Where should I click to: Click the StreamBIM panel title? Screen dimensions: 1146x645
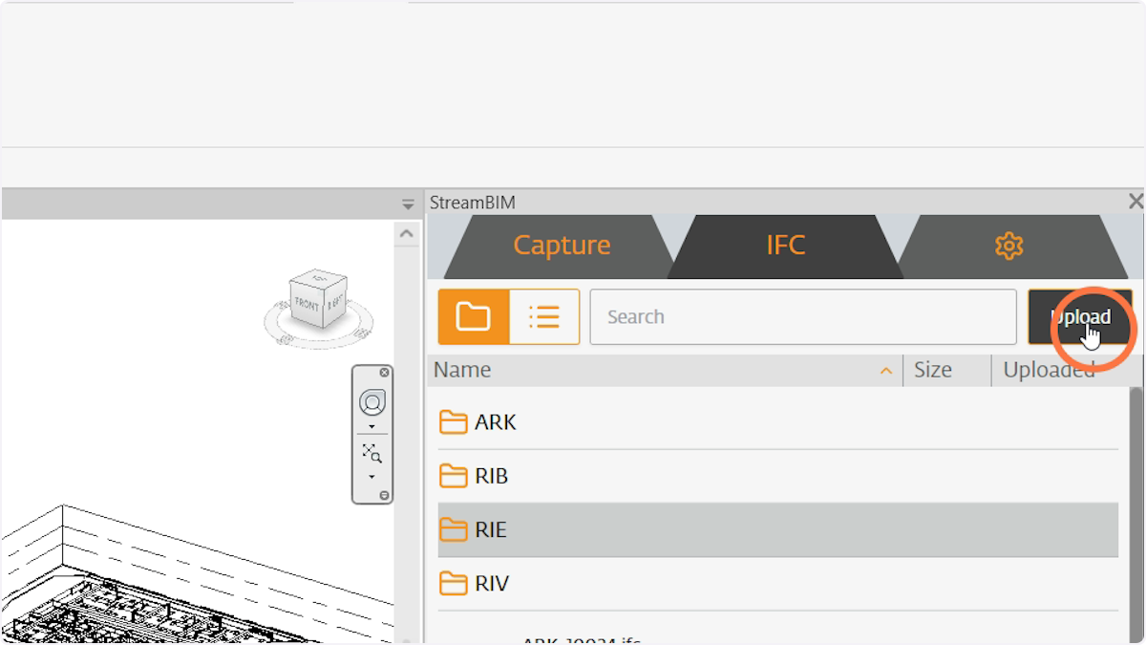[x=473, y=203]
